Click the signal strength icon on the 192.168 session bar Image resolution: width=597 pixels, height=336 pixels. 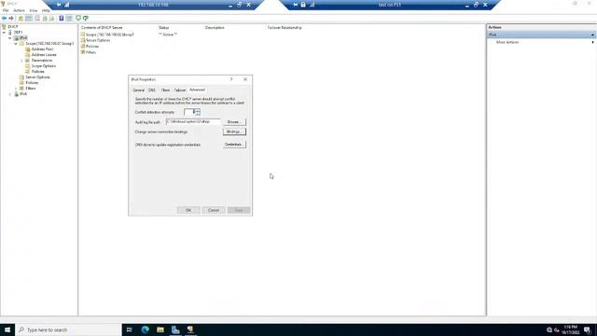click(x=66, y=5)
